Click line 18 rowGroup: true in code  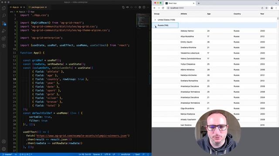pos(73,79)
